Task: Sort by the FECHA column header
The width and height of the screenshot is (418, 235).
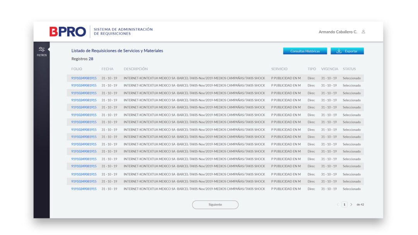Action: [108, 69]
